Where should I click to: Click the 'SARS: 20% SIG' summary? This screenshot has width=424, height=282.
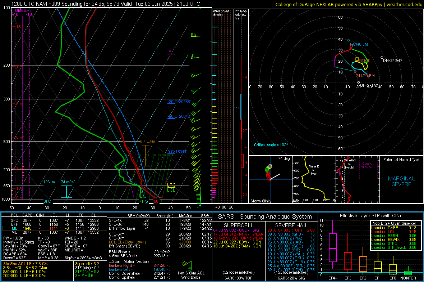coord(291,278)
